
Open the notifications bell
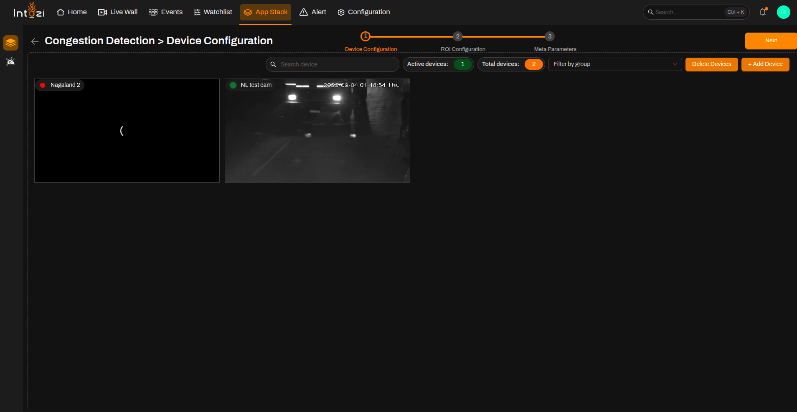coord(763,12)
